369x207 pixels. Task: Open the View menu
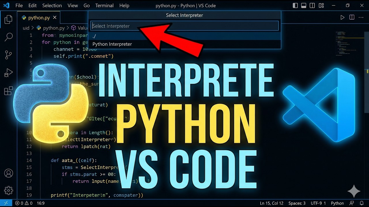(x=73, y=5)
